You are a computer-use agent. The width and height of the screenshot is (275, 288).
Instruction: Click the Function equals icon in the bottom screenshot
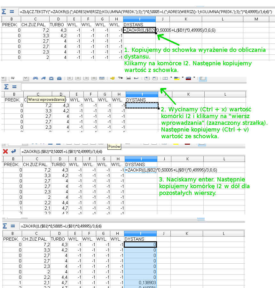coord(13,226)
